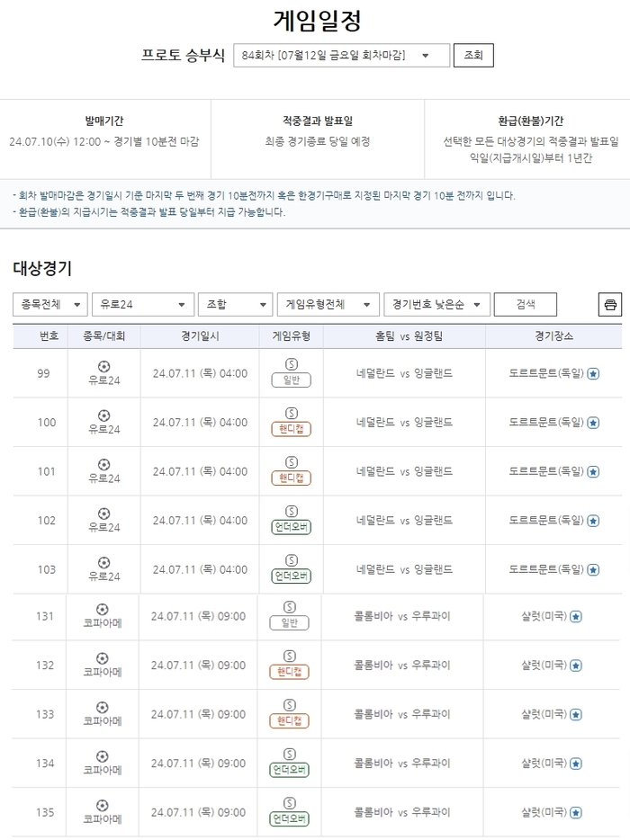The height and width of the screenshot is (840, 630).
Task: Click the soccer ball icon in row 100
Action: pyautogui.click(x=103, y=416)
